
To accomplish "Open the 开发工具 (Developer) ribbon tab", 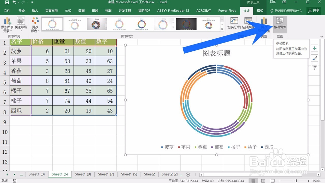I will click(125, 11).
